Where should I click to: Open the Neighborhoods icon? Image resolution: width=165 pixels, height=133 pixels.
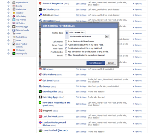[14, 30]
